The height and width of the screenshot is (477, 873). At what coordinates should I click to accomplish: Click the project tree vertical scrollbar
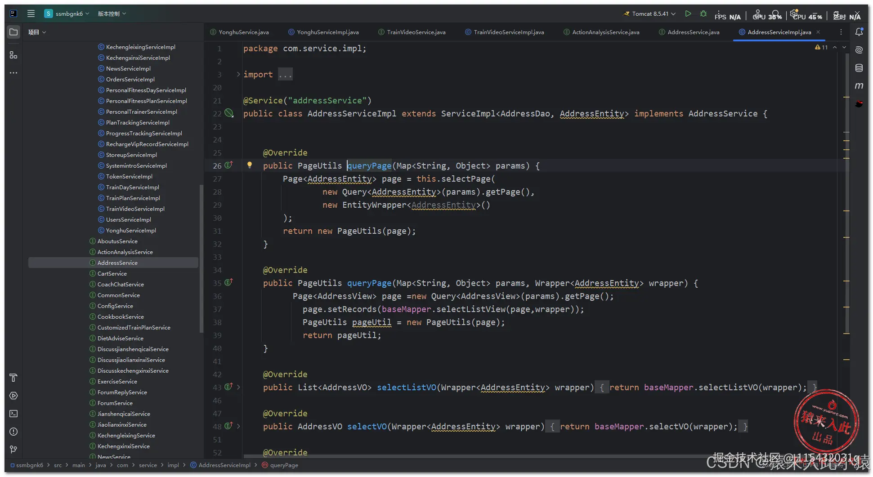[201, 259]
